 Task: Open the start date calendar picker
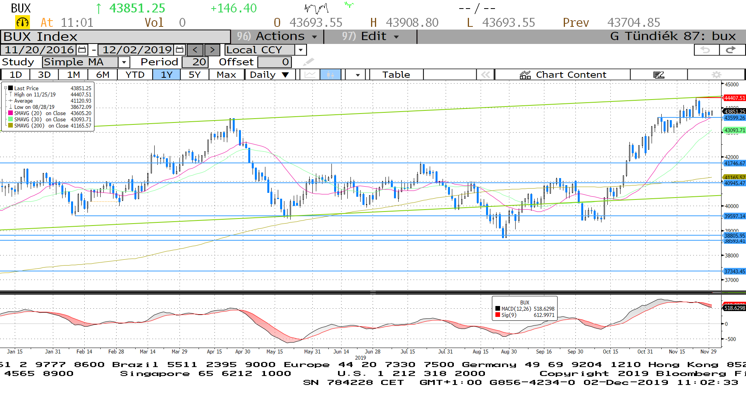pyautogui.click(x=82, y=50)
